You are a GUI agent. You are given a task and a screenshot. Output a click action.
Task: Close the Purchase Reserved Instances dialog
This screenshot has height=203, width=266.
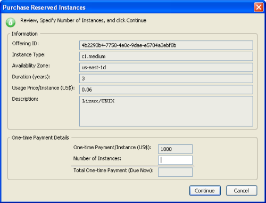point(259,7)
